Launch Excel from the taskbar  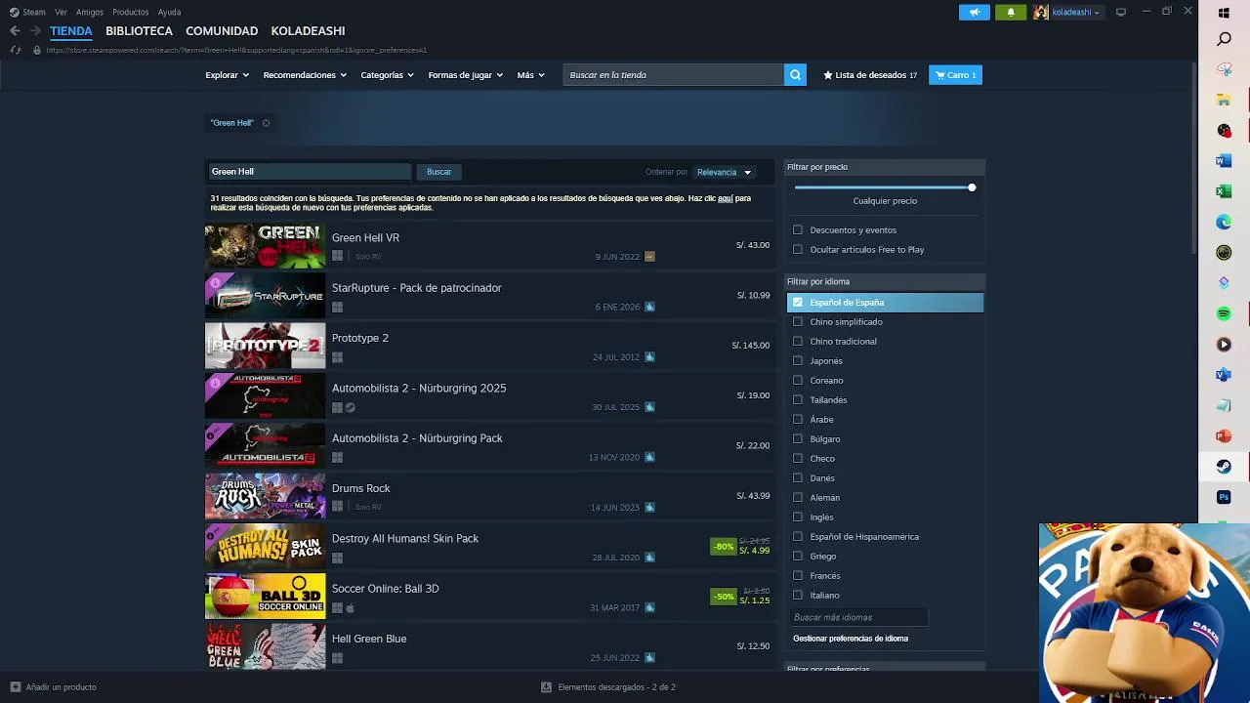point(1224,191)
